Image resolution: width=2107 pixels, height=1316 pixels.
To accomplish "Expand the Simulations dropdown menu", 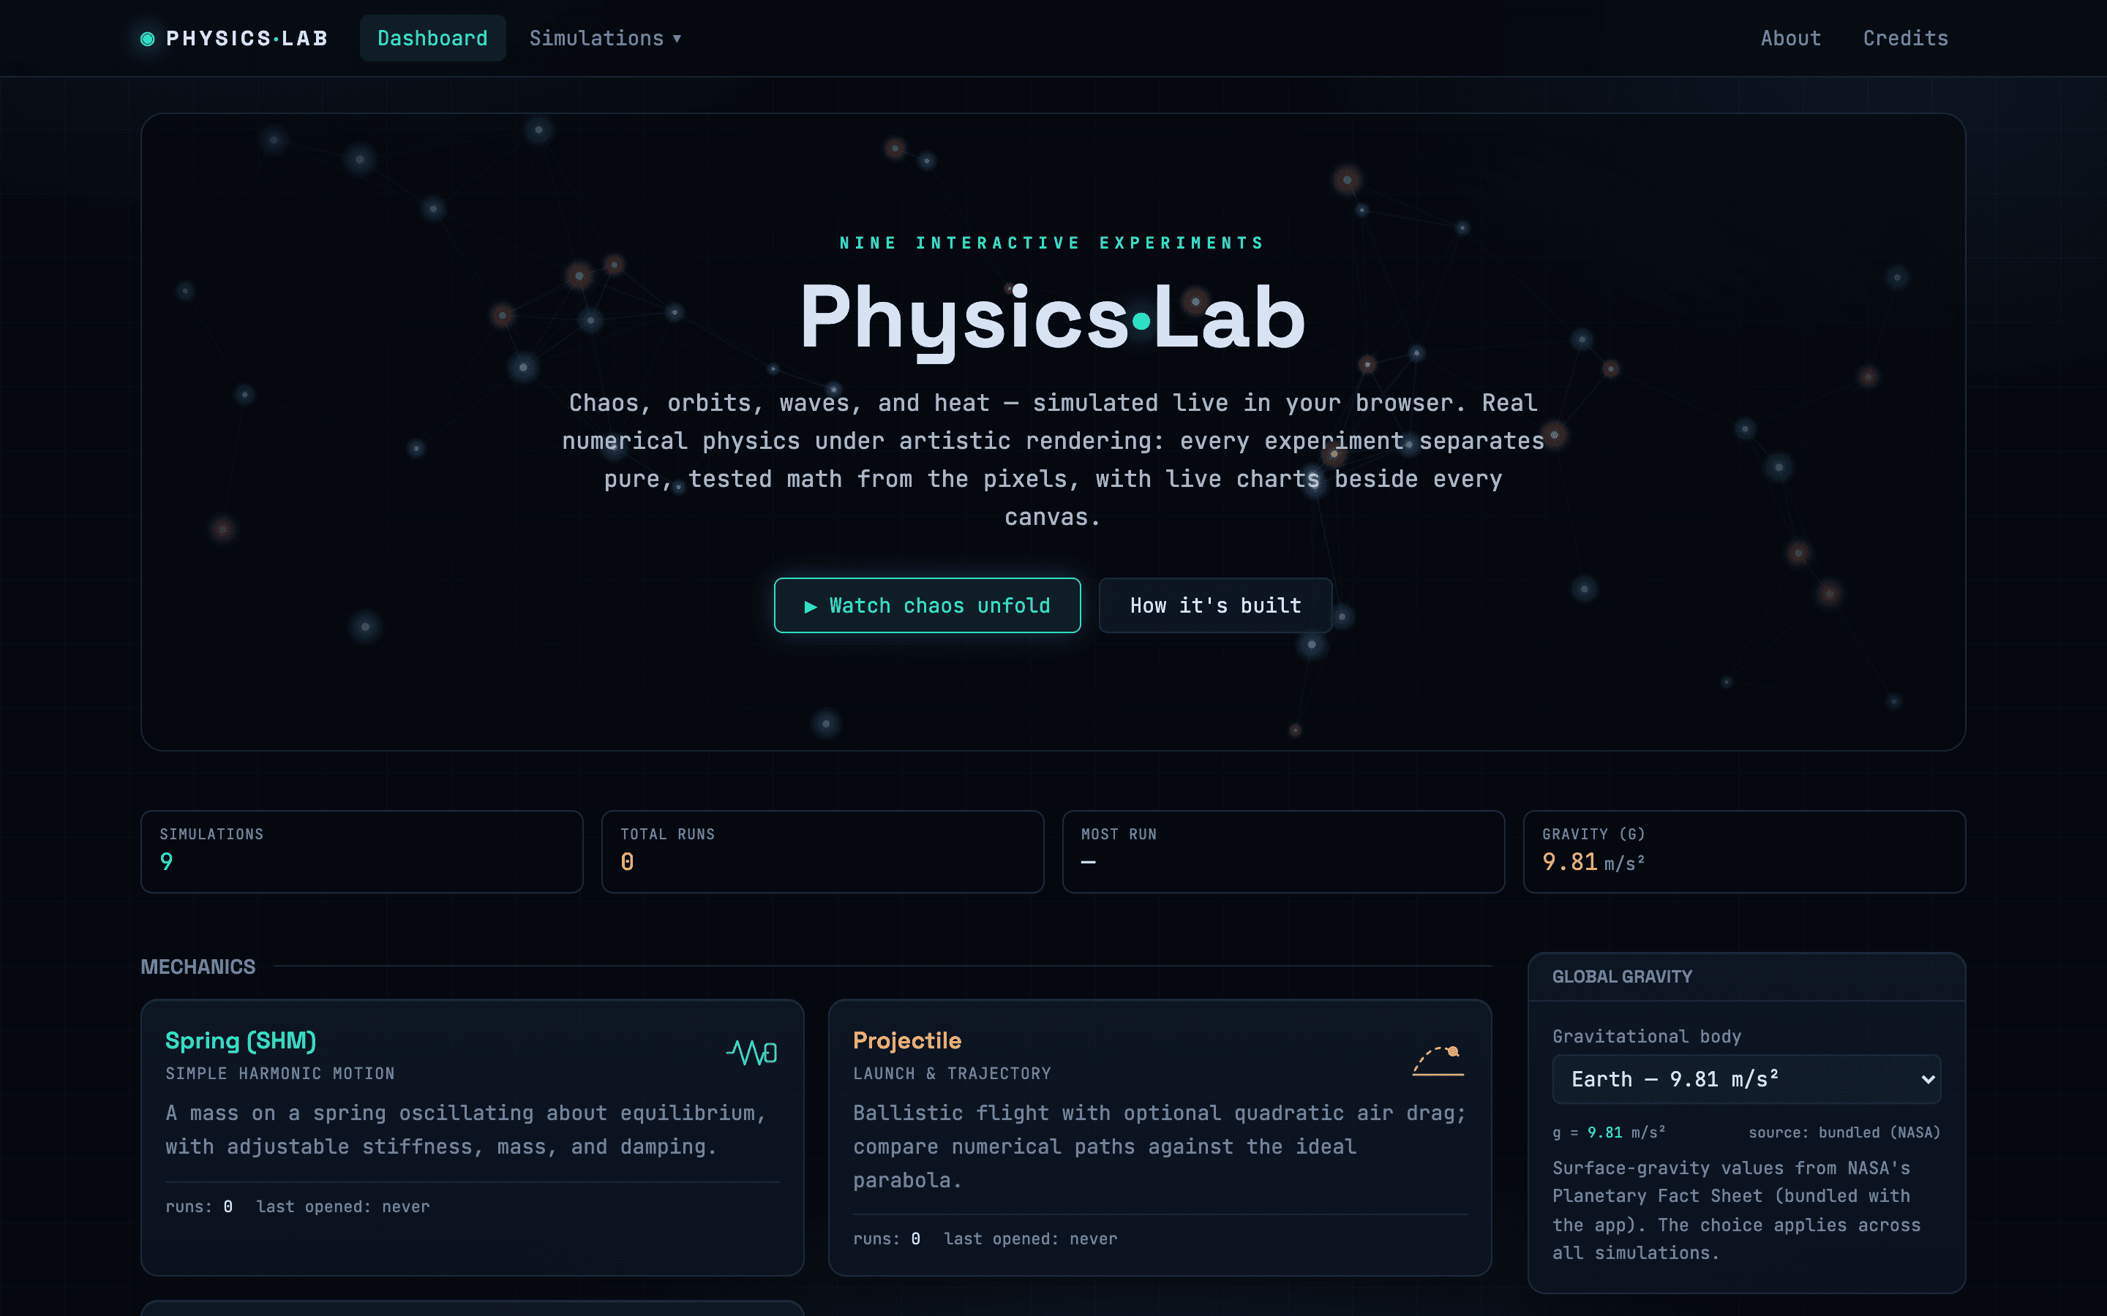I will tap(605, 38).
